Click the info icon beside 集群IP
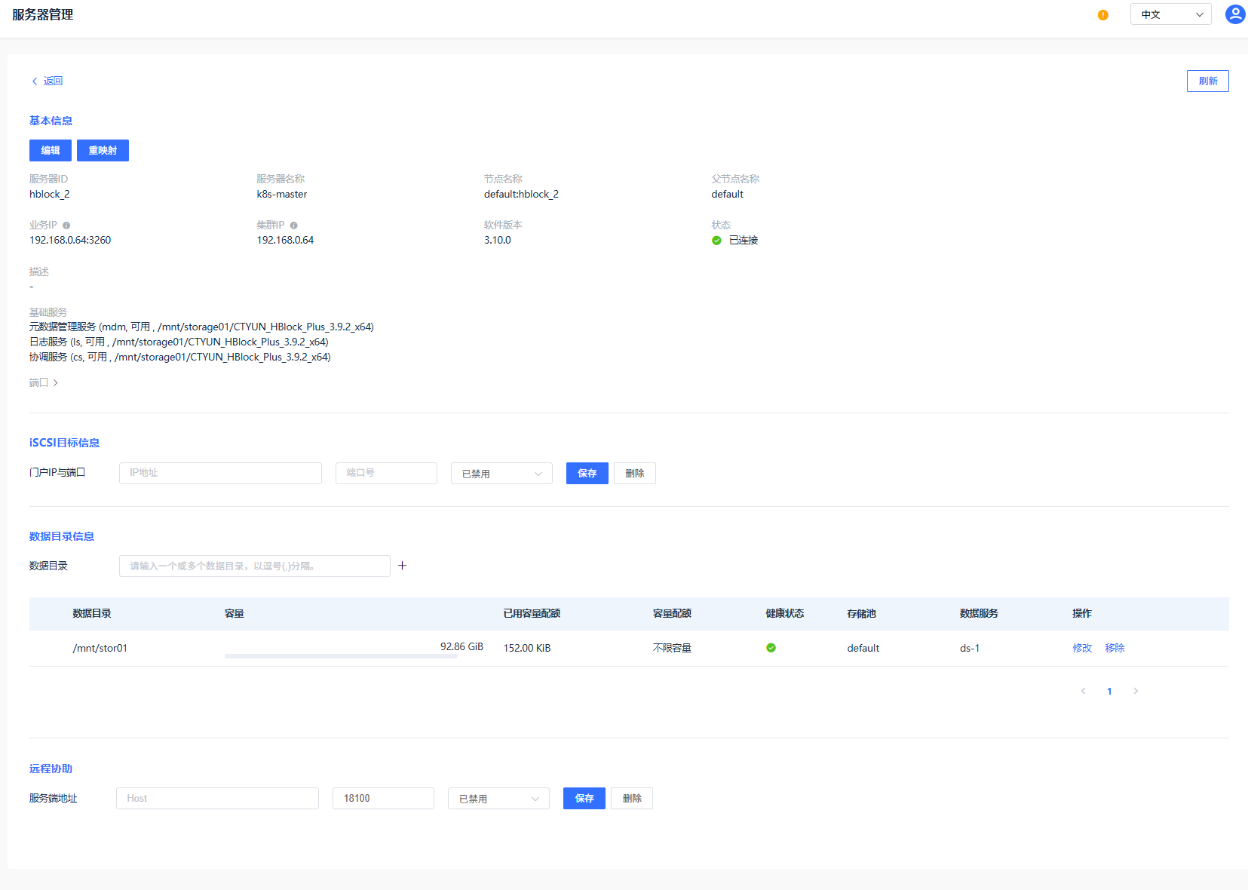Image resolution: width=1248 pixels, height=890 pixels. click(x=294, y=226)
